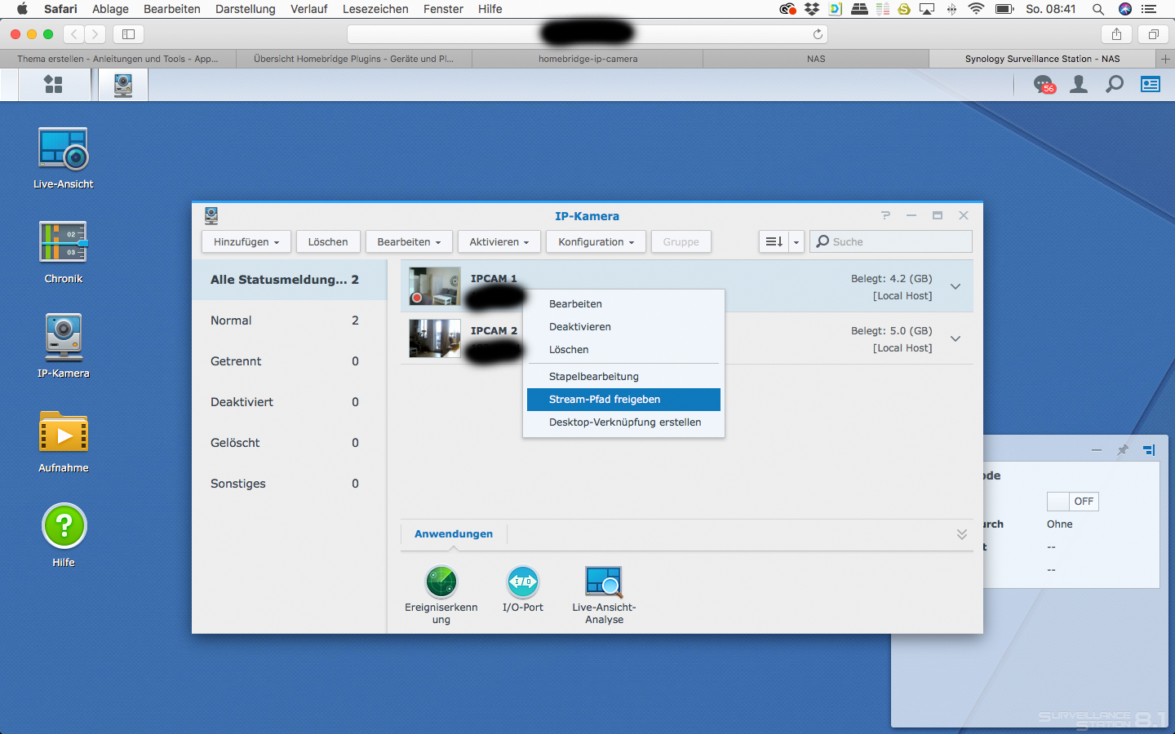Expand the IPCAM 1 row details chevron

click(x=956, y=286)
